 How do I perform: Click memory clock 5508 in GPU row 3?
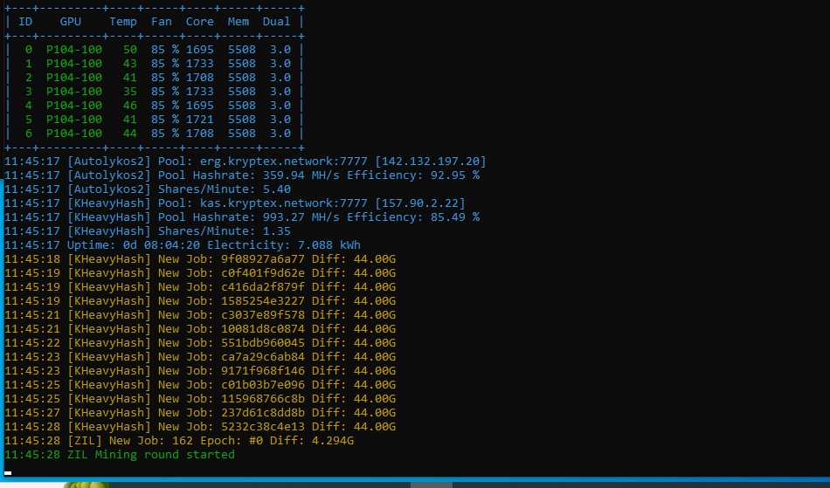coord(242,92)
